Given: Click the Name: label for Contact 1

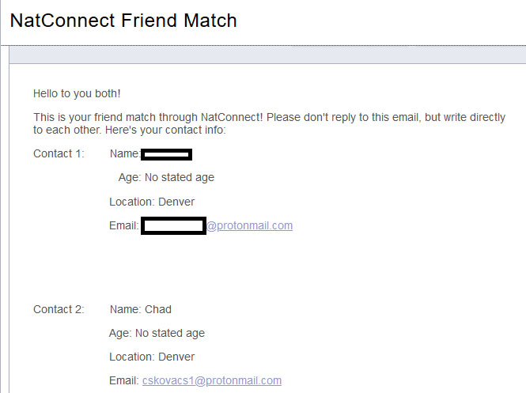Looking at the screenshot, I should click(125, 153).
